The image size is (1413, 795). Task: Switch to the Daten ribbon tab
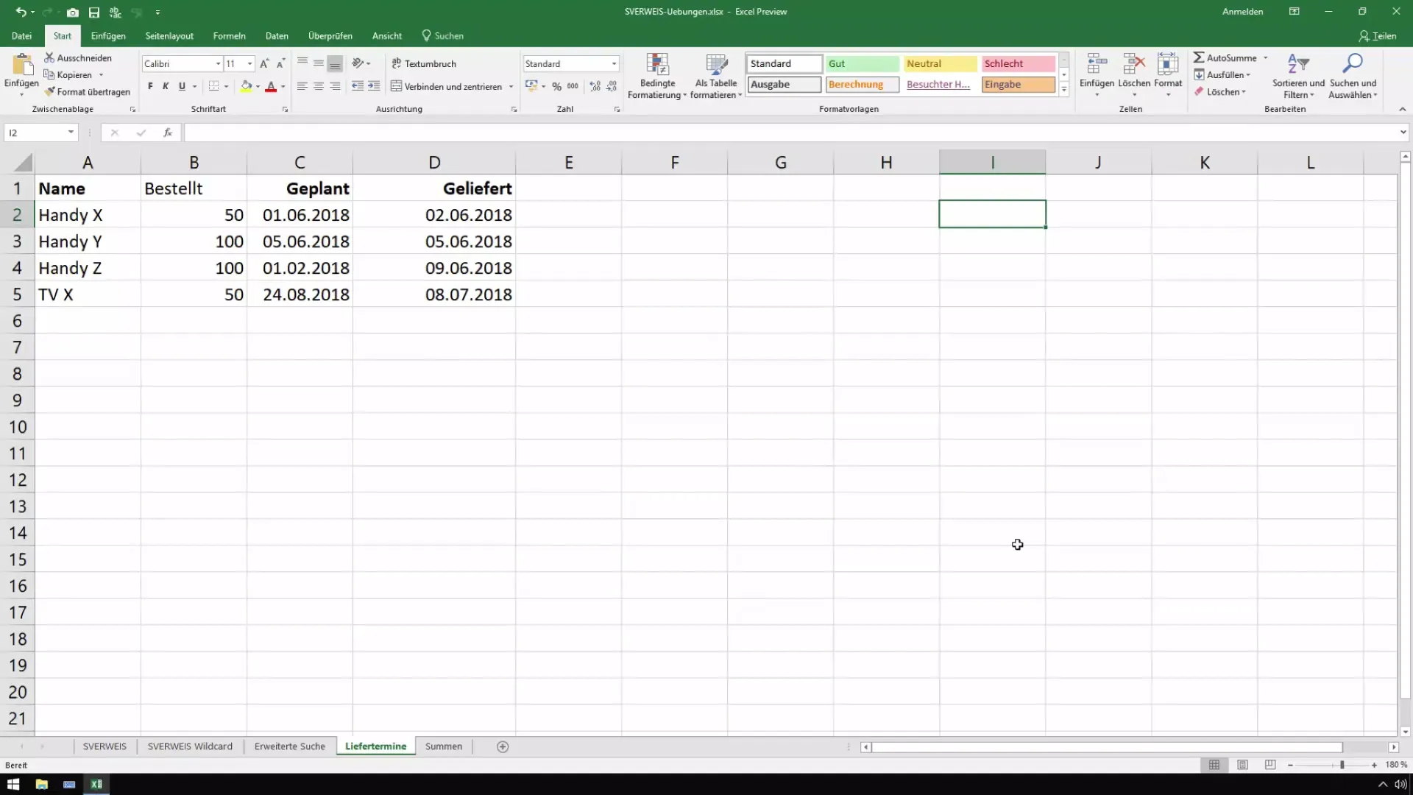point(277,36)
